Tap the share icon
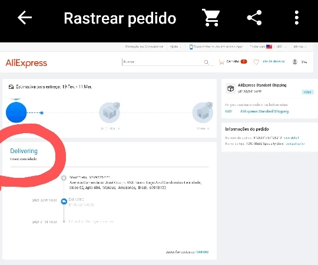Image resolution: width=318 pixels, height=265 pixels. point(254,18)
